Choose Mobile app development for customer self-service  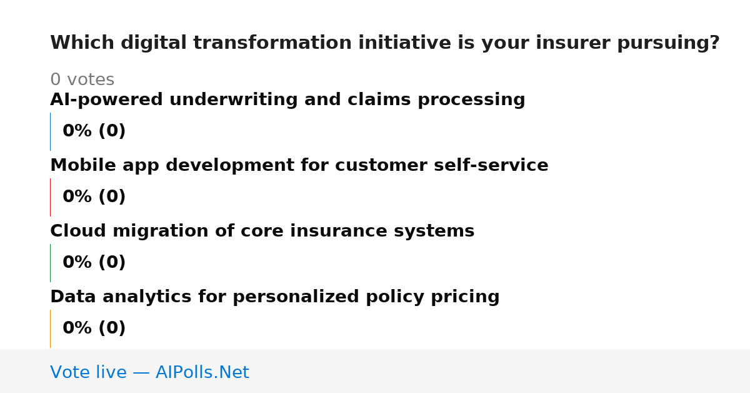pos(299,166)
